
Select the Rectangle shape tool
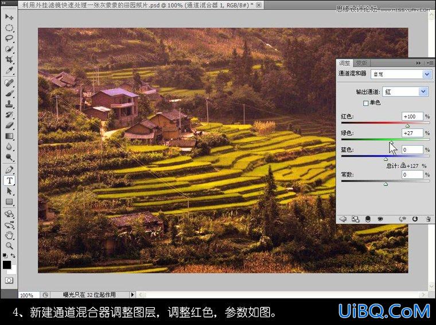point(9,202)
